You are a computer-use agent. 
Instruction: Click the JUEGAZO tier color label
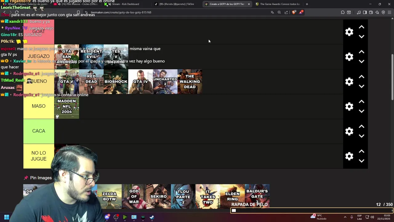click(x=39, y=56)
